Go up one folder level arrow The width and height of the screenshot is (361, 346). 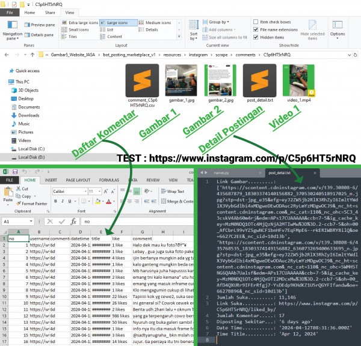pyautogui.click(x=32, y=55)
